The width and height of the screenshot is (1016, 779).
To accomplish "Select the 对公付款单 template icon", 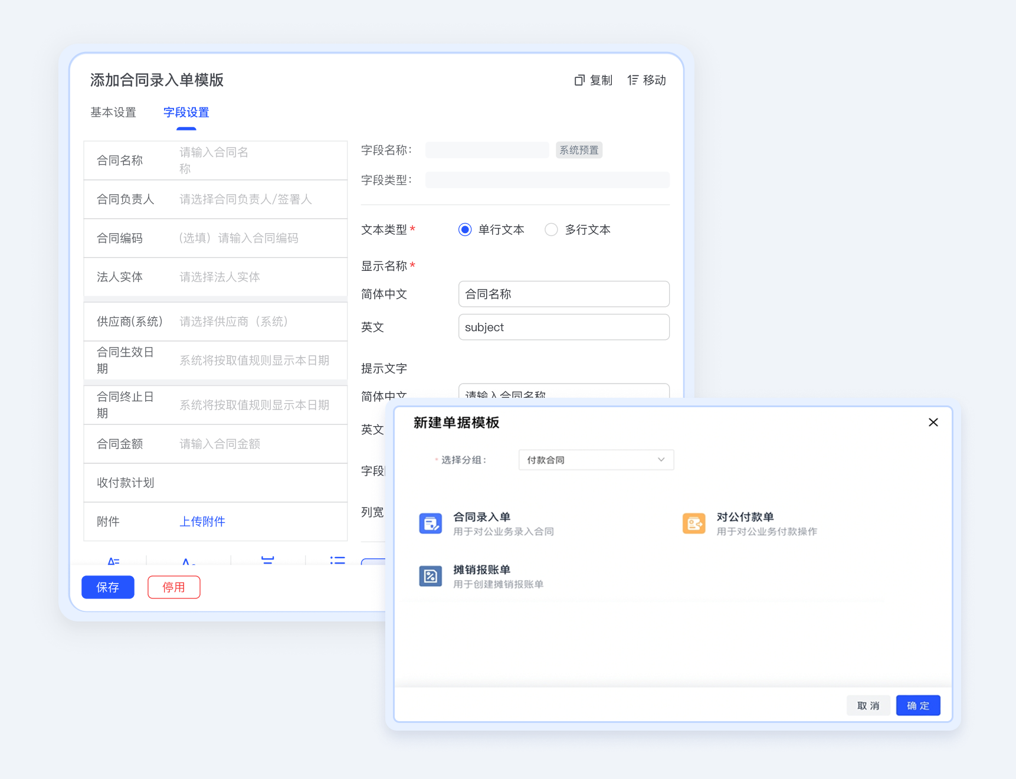I will (694, 523).
